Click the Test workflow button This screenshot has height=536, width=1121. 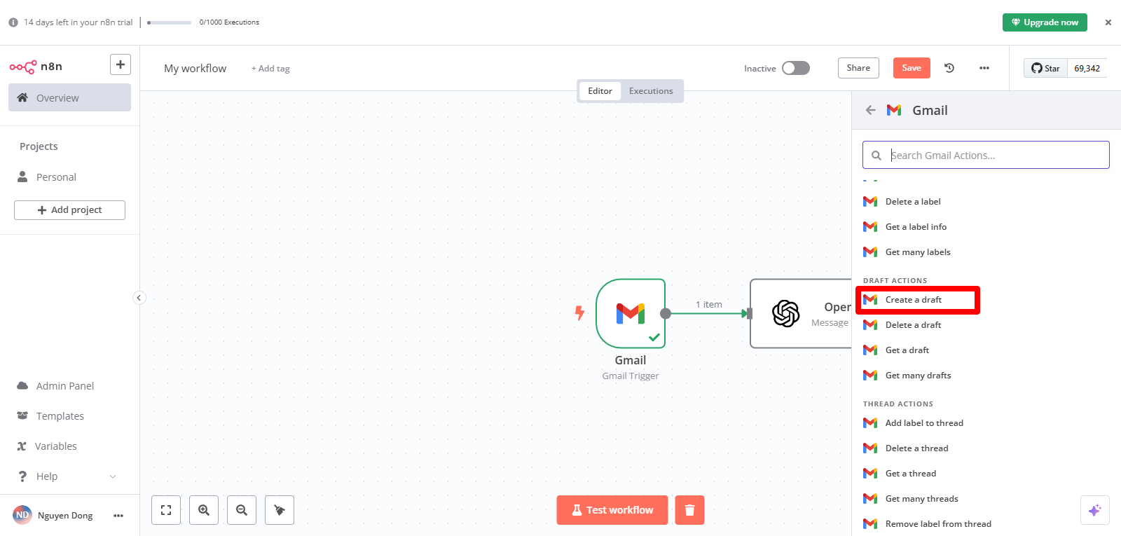tap(612, 510)
